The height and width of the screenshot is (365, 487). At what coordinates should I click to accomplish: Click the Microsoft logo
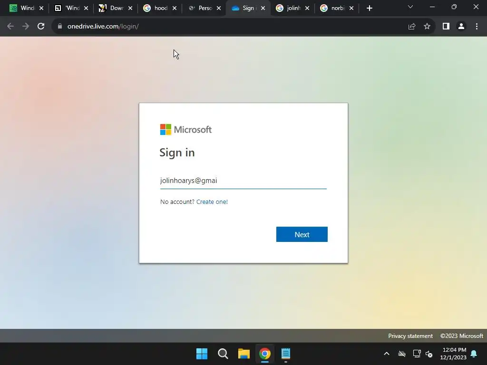pos(186,130)
